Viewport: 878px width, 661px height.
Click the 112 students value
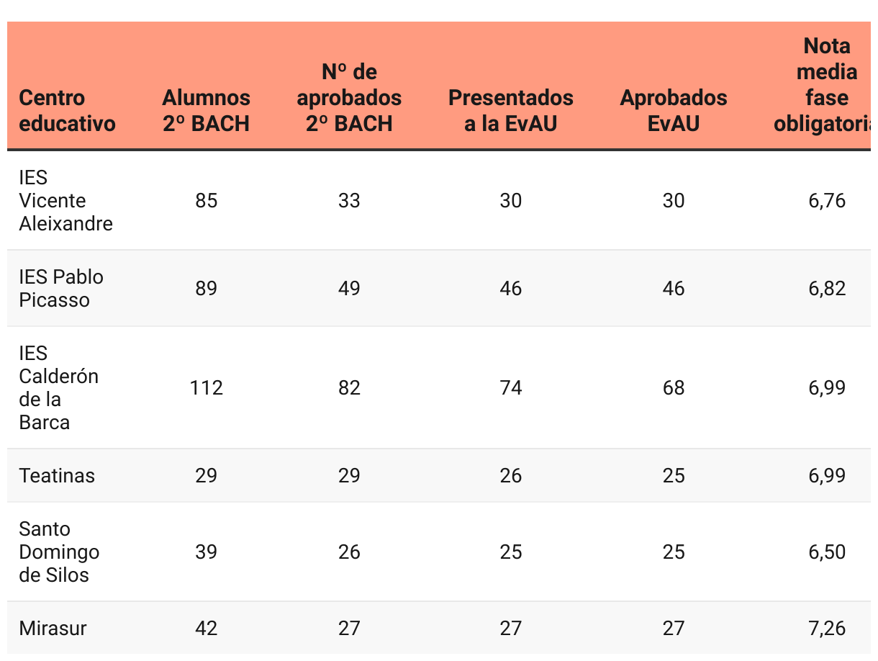[206, 388]
